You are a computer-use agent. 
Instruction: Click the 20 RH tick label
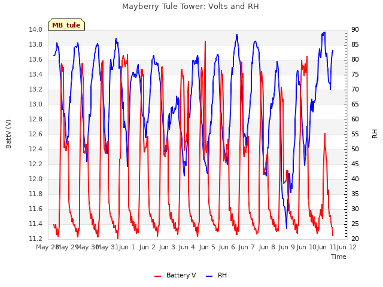click(x=355, y=239)
